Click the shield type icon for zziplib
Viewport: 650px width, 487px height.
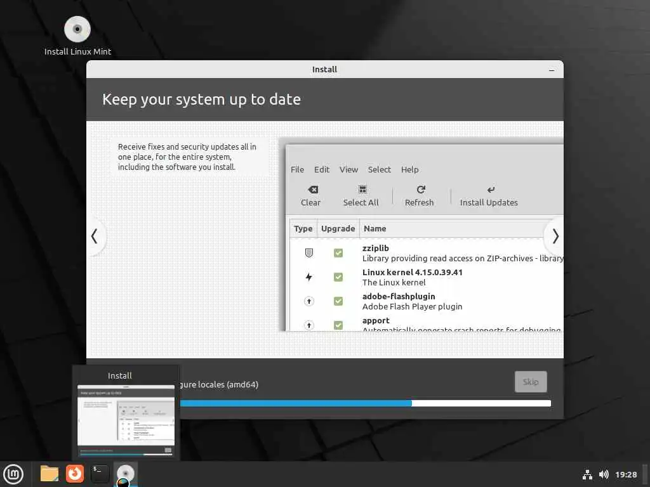pos(309,252)
